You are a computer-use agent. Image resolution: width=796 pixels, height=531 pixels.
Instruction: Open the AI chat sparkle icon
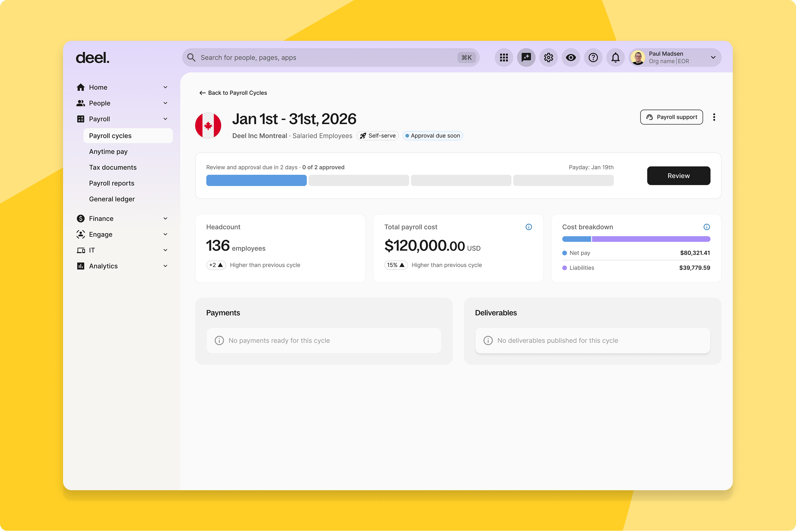pyautogui.click(x=526, y=58)
